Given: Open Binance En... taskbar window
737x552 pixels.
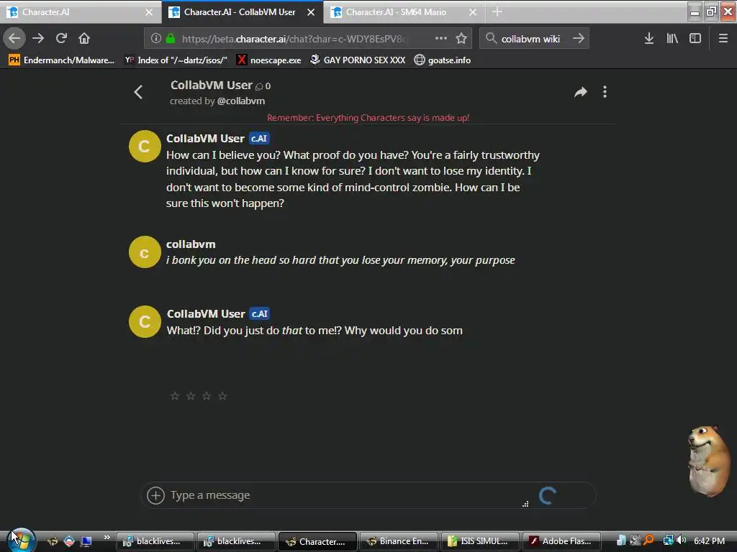Looking at the screenshot, I should pos(397,541).
